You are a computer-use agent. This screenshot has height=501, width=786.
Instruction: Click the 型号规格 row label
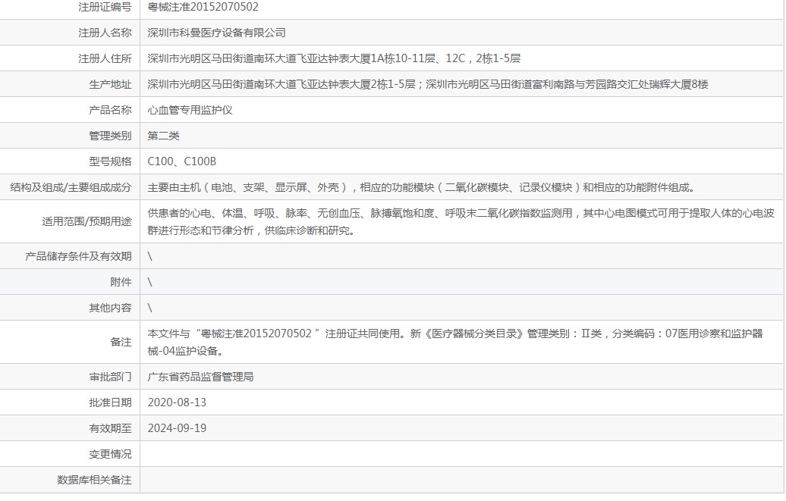tap(110, 161)
